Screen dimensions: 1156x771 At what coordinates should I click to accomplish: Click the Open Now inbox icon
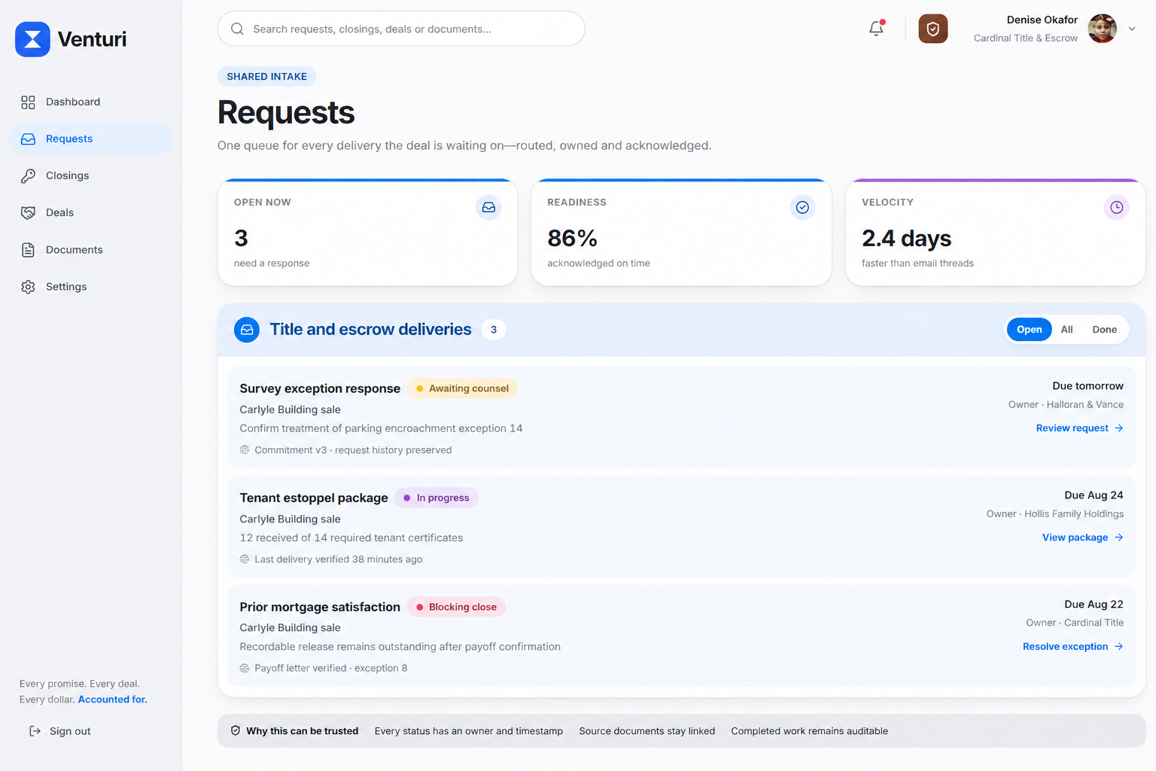pos(488,207)
